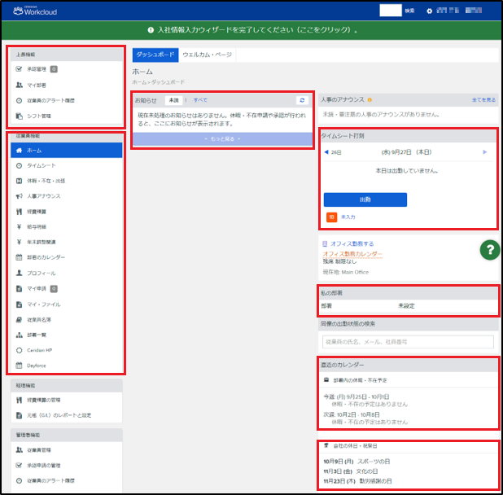Click the green onboarding wizard banner
503x495 pixels.
(251, 30)
